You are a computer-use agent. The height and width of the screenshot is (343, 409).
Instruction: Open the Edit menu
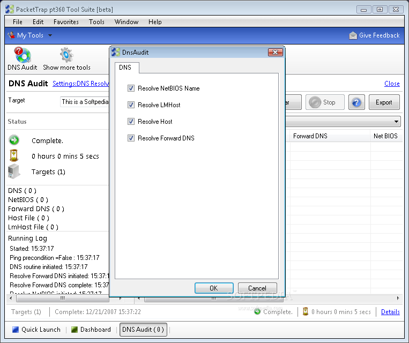tap(38, 22)
